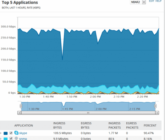Click the light blue snmp color swatch
The width and height of the screenshot is (165, 140).
(x=6, y=139)
